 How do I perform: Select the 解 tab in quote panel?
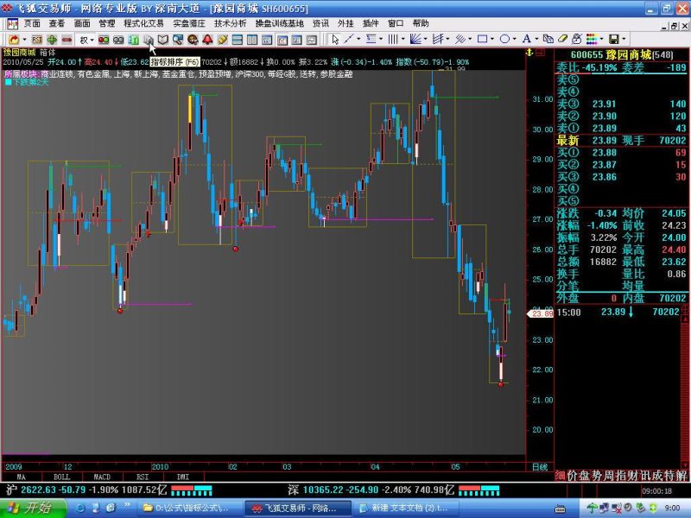click(x=681, y=476)
